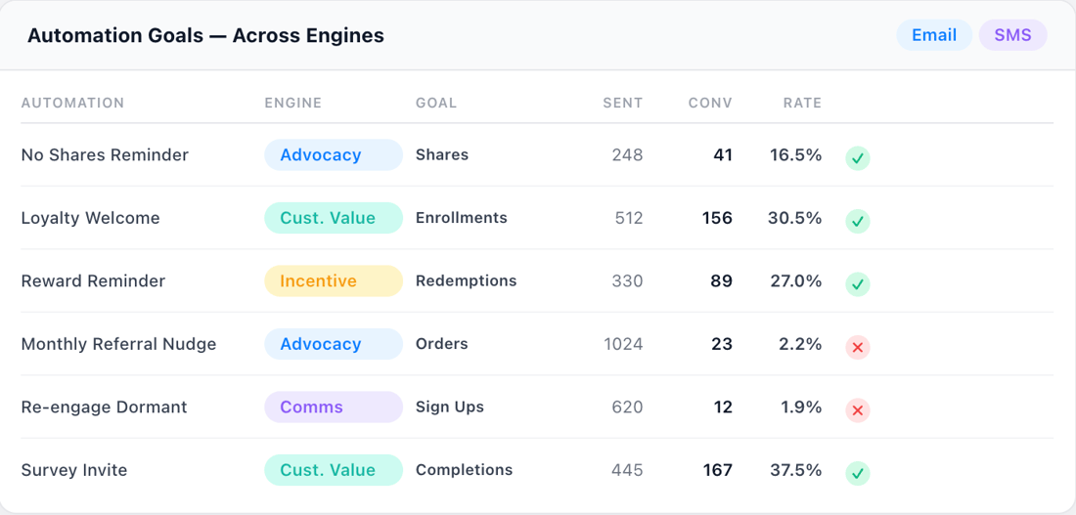Toggle the SMS channel filter pill
This screenshot has height=515, width=1076.
tap(1012, 35)
